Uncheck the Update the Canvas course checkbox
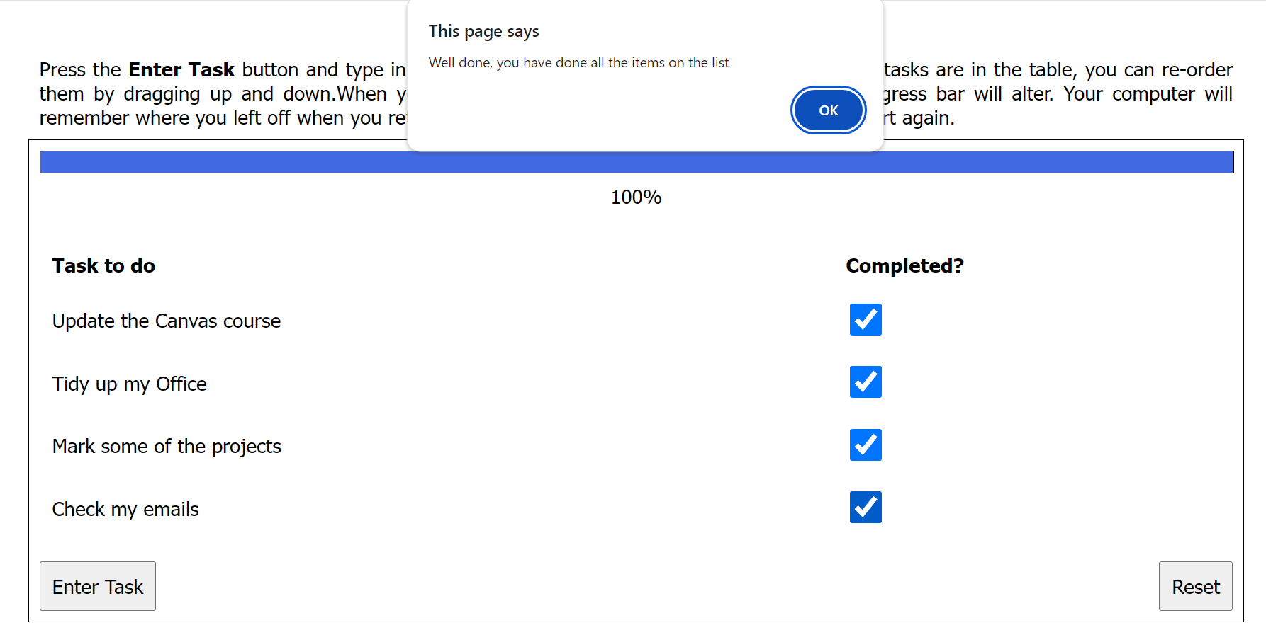Viewport: 1266px width, 630px height. click(x=866, y=320)
